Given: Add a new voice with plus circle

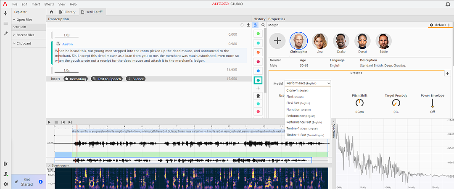Looking at the screenshot, I should pos(277,41).
